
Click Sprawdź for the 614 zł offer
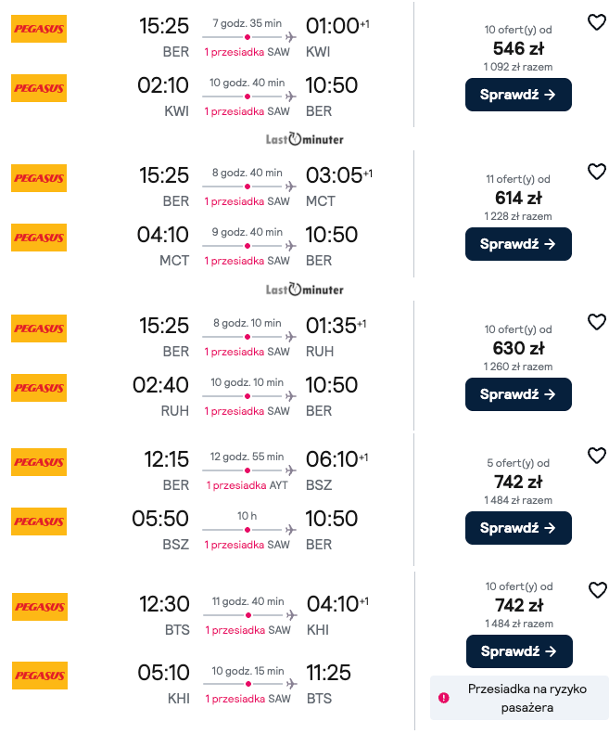point(518,244)
